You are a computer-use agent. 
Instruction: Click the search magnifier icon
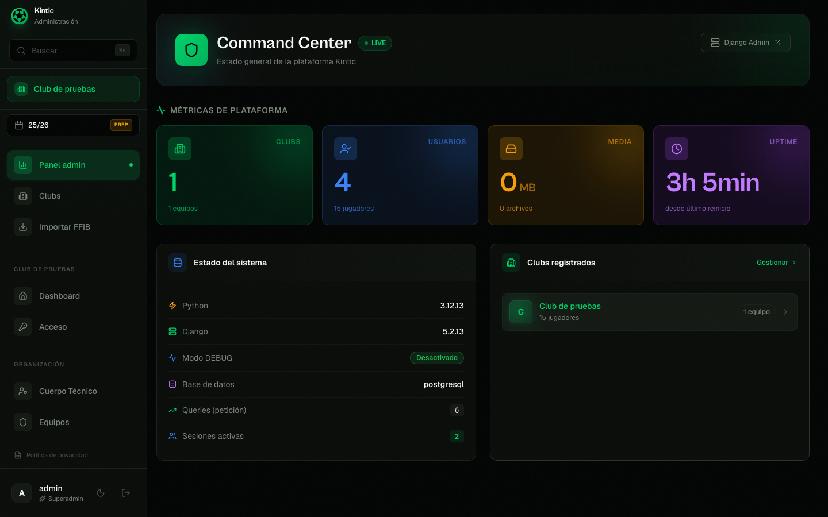tap(21, 51)
